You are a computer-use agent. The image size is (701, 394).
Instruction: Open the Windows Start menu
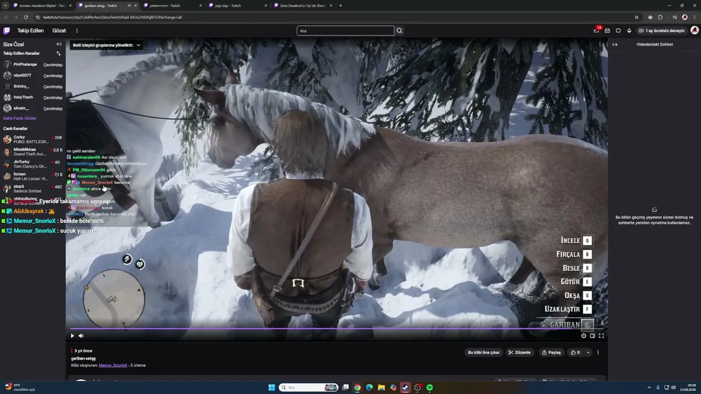coord(272,387)
